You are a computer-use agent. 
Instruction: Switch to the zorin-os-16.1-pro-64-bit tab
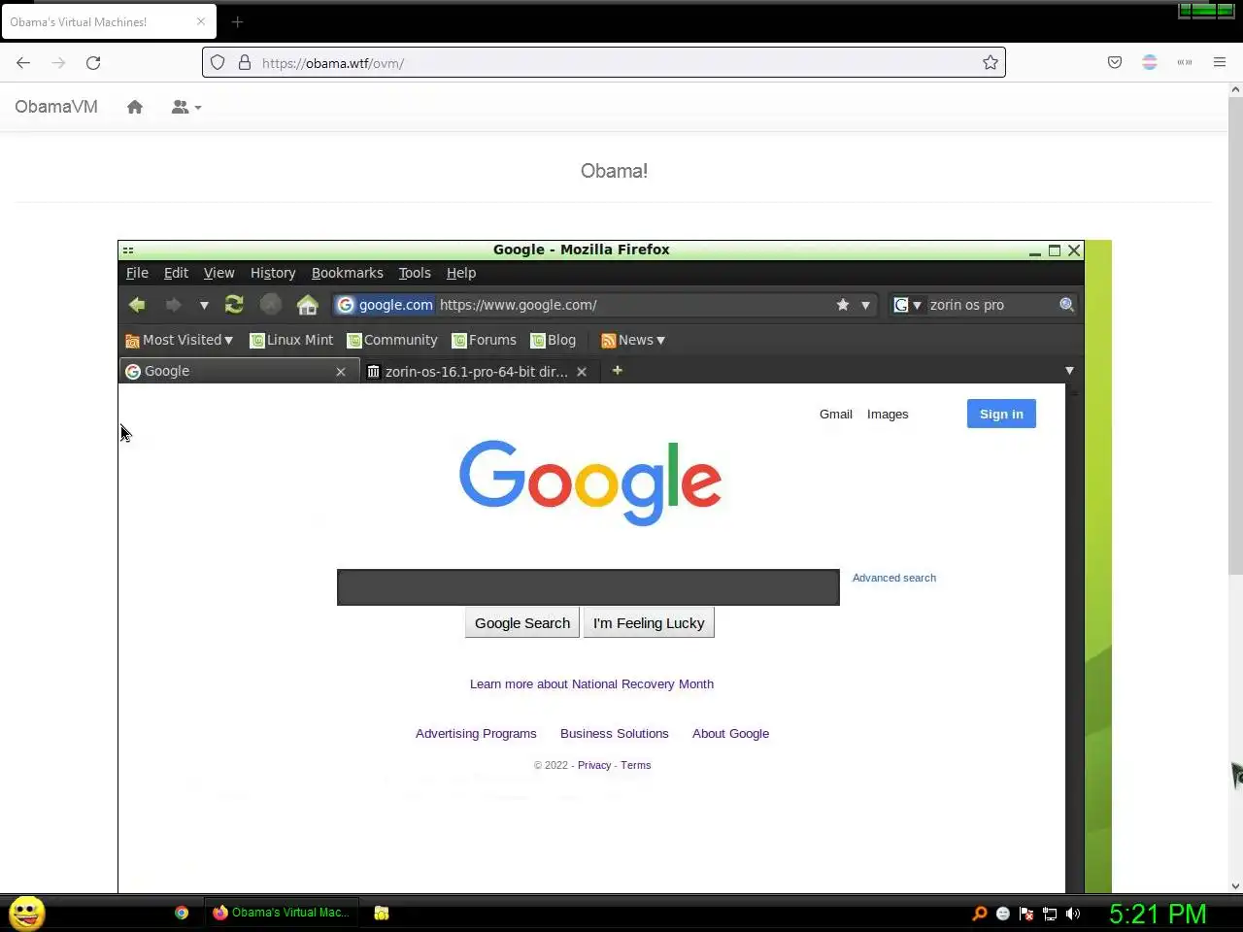coord(478,371)
